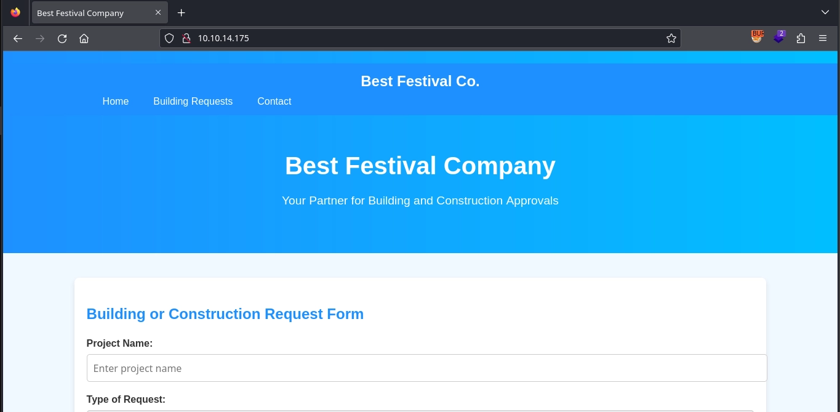Click the Firefox logo icon
Screen dimensions: 840x412
15,12
